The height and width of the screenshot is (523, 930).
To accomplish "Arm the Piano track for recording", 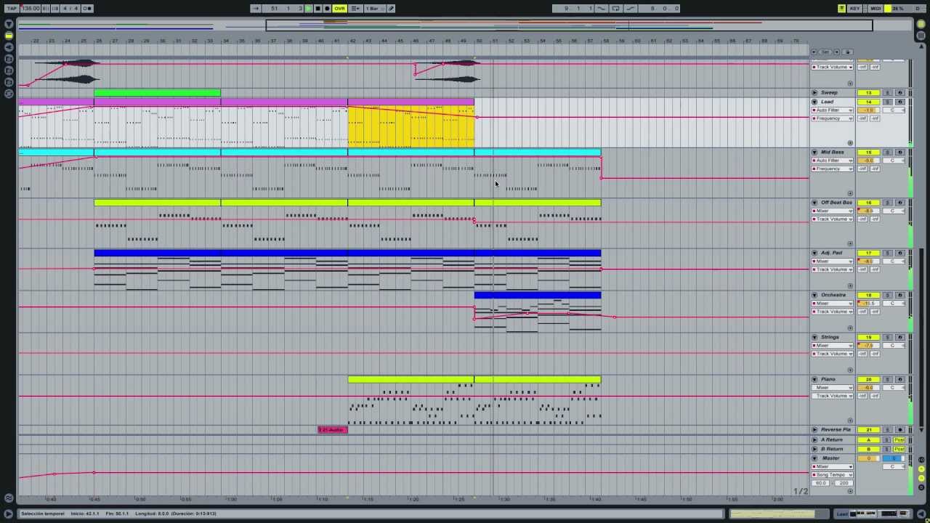I will point(899,379).
